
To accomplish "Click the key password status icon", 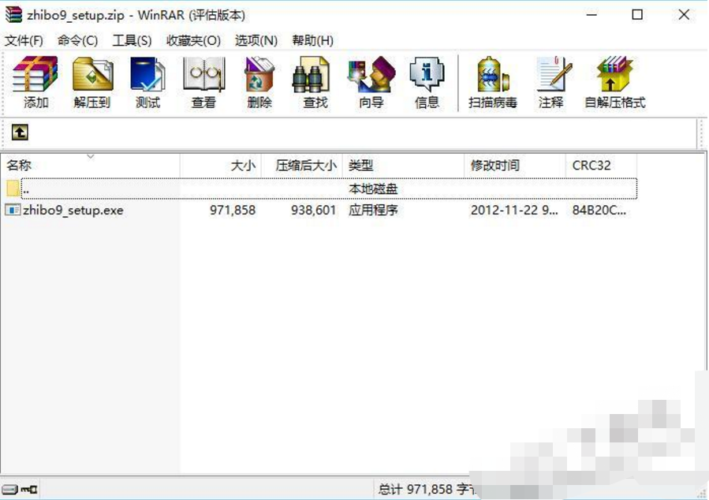I will pyautogui.click(x=29, y=489).
